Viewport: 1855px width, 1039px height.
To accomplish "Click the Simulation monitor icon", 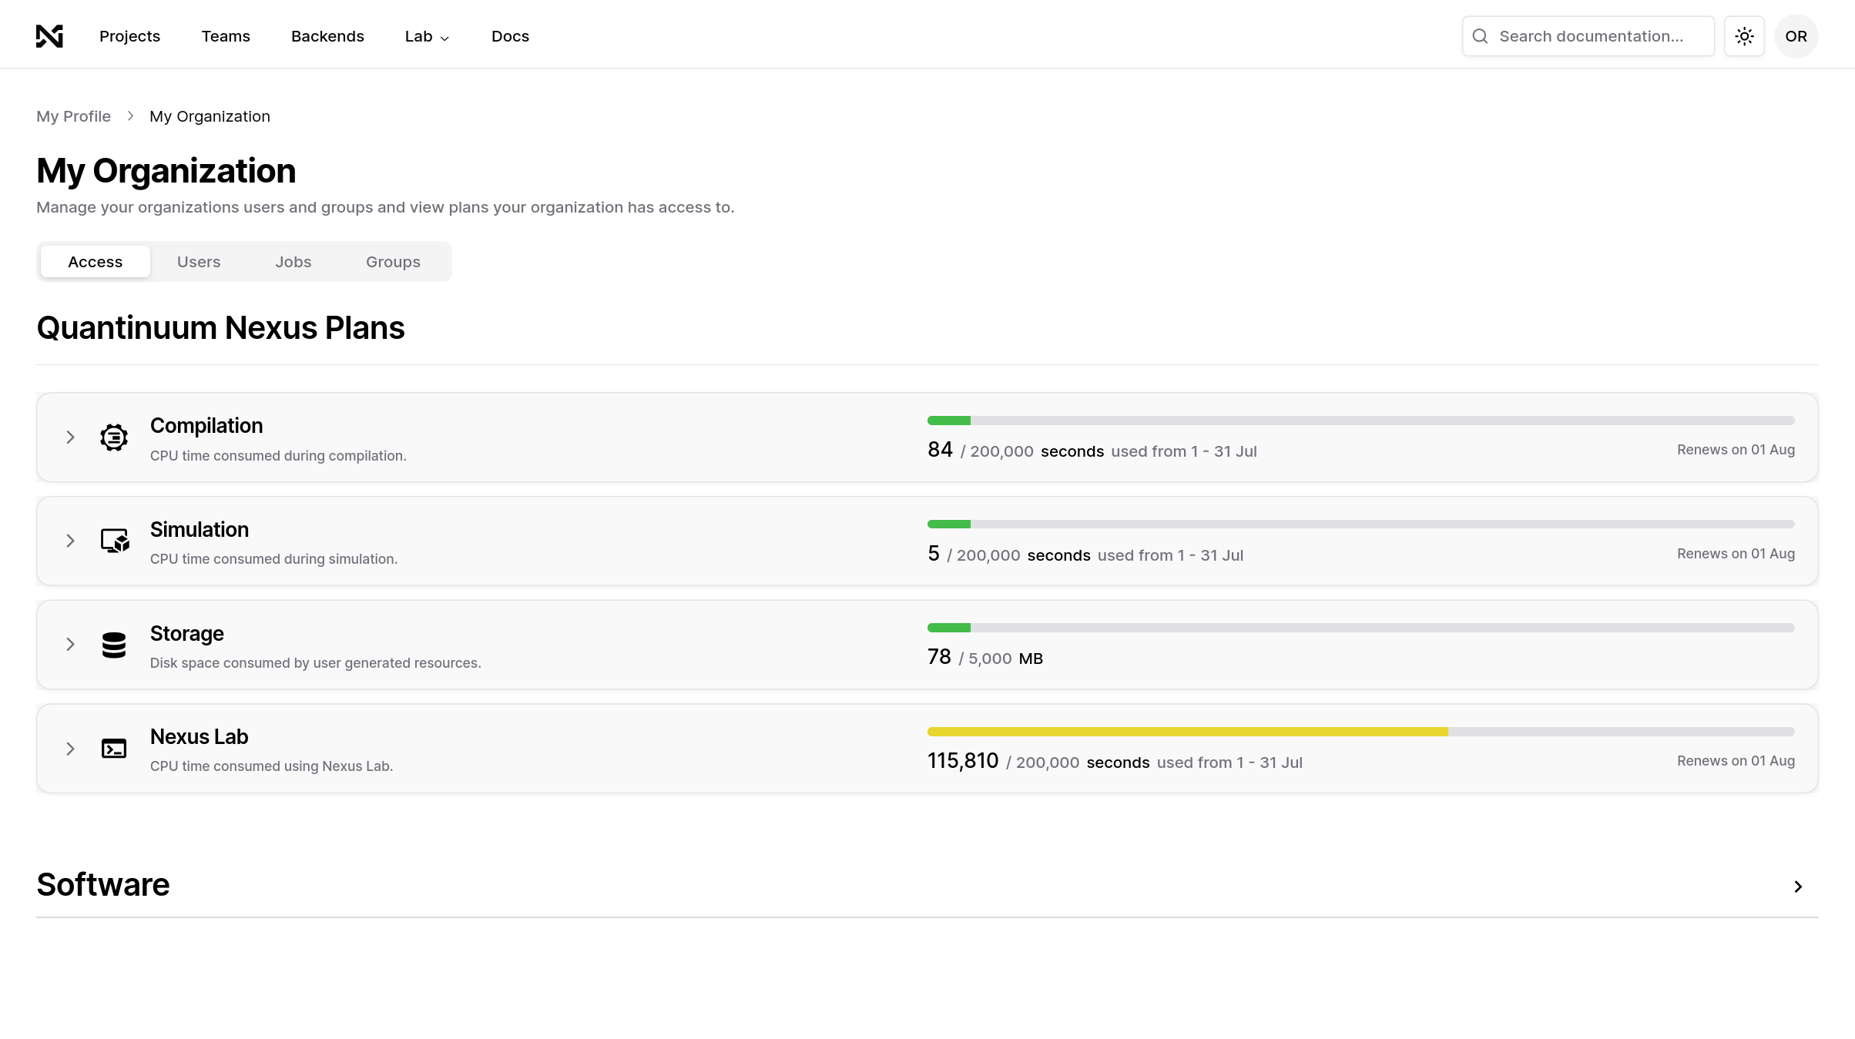I will 114,541.
